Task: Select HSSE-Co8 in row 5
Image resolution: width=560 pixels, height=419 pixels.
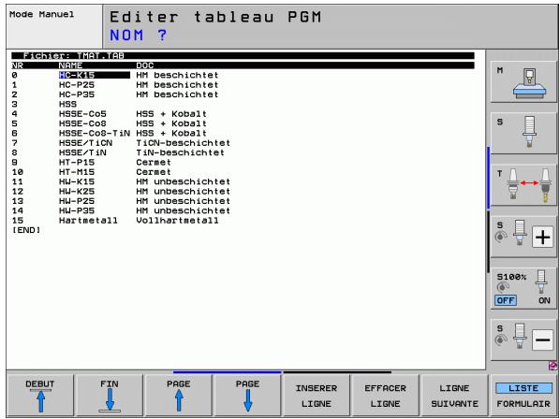Action: 82,123
